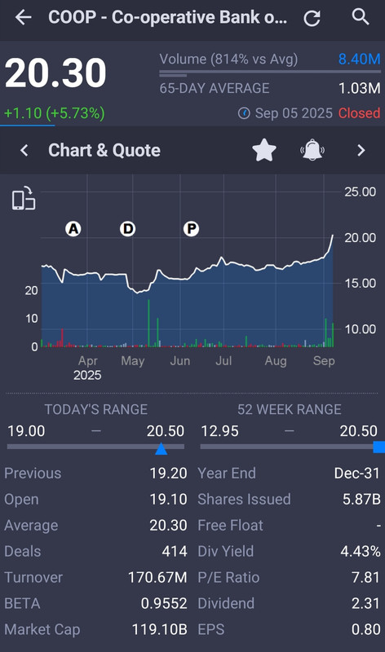Tap today's low value 19.00
385x652 pixels.
[26, 431]
